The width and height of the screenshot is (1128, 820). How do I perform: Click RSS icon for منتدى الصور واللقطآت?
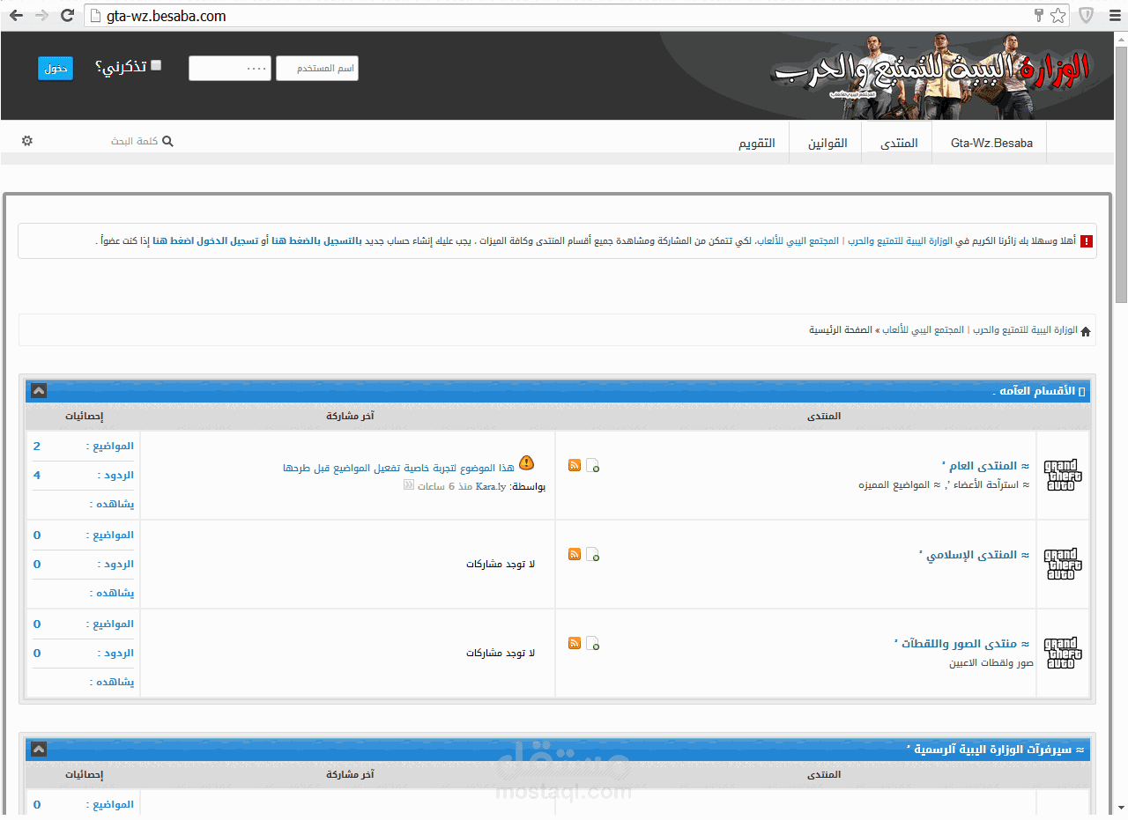click(575, 643)
